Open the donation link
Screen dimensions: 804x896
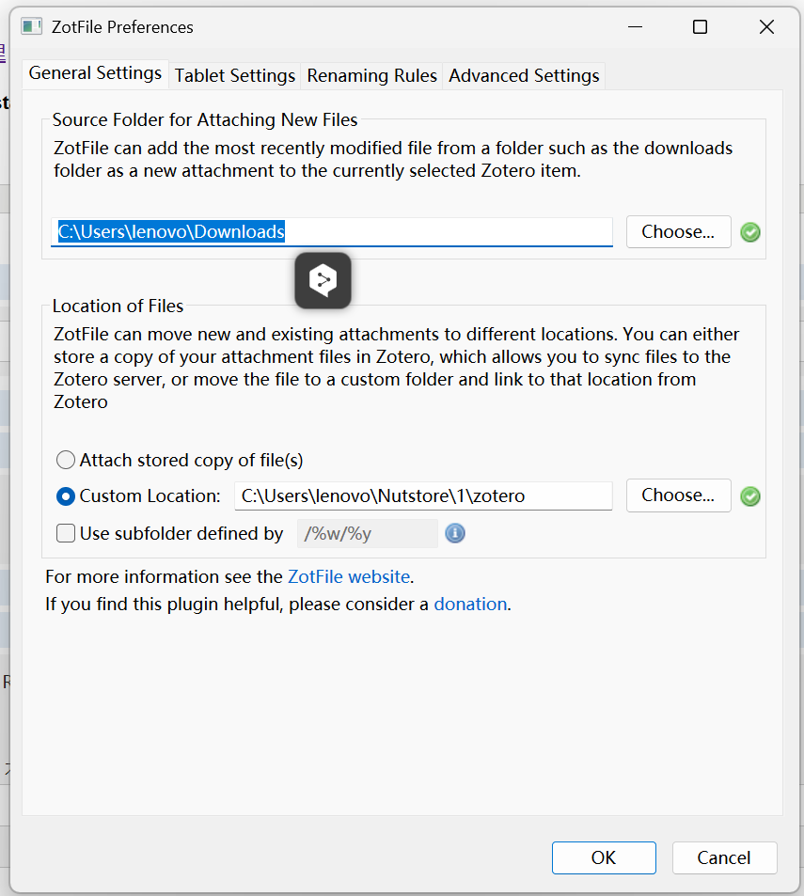[470, 605]
